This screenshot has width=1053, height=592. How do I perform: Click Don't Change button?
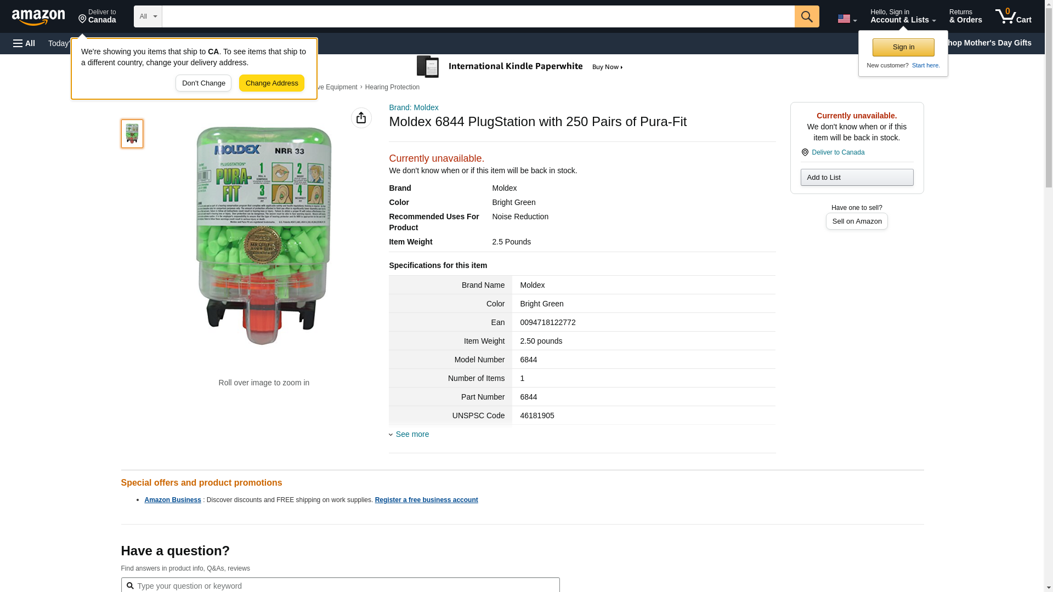click(x=203, y=83)
